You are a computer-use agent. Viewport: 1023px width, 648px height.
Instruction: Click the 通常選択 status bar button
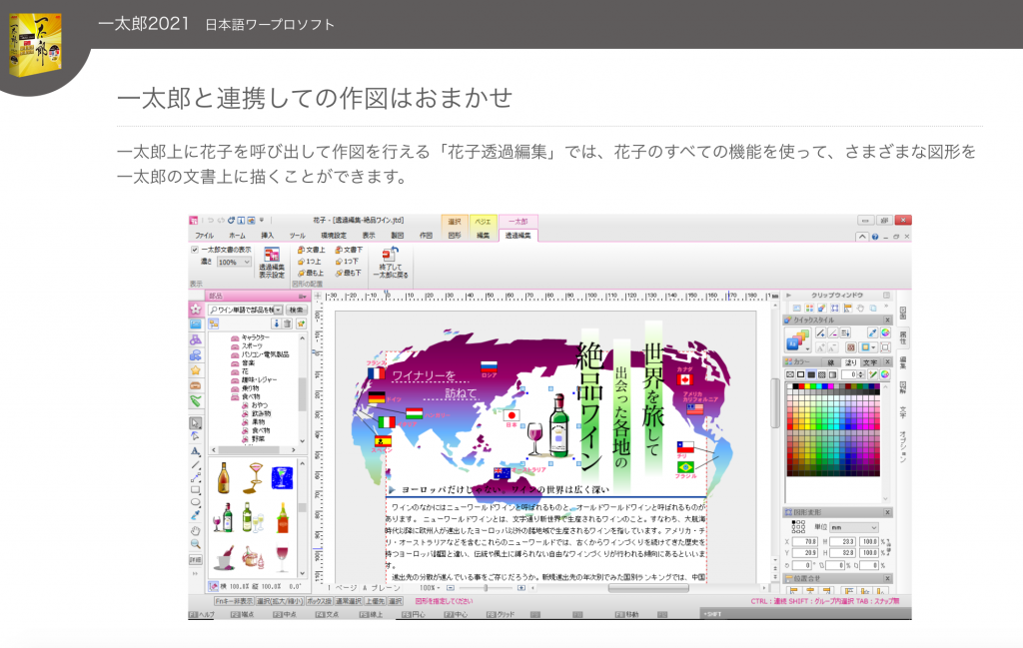point(348,601)
